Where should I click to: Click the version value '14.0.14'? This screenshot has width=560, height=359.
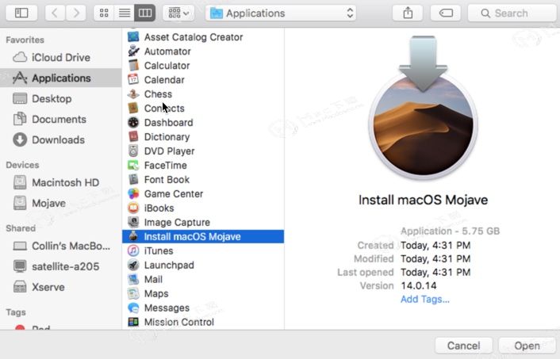[x=419, y=285]
